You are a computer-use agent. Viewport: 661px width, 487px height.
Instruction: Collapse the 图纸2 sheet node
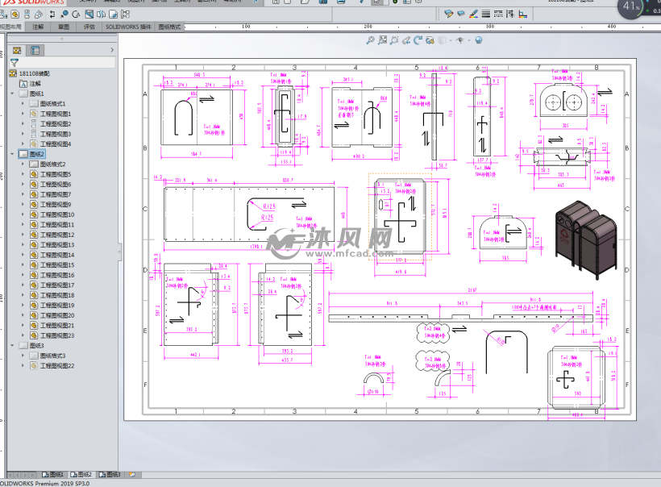click(x=12, y=154)
